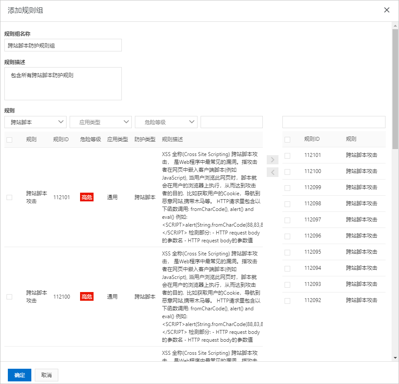
Task: Select all rules in the left table header
Action: click(x=10, y=140)
